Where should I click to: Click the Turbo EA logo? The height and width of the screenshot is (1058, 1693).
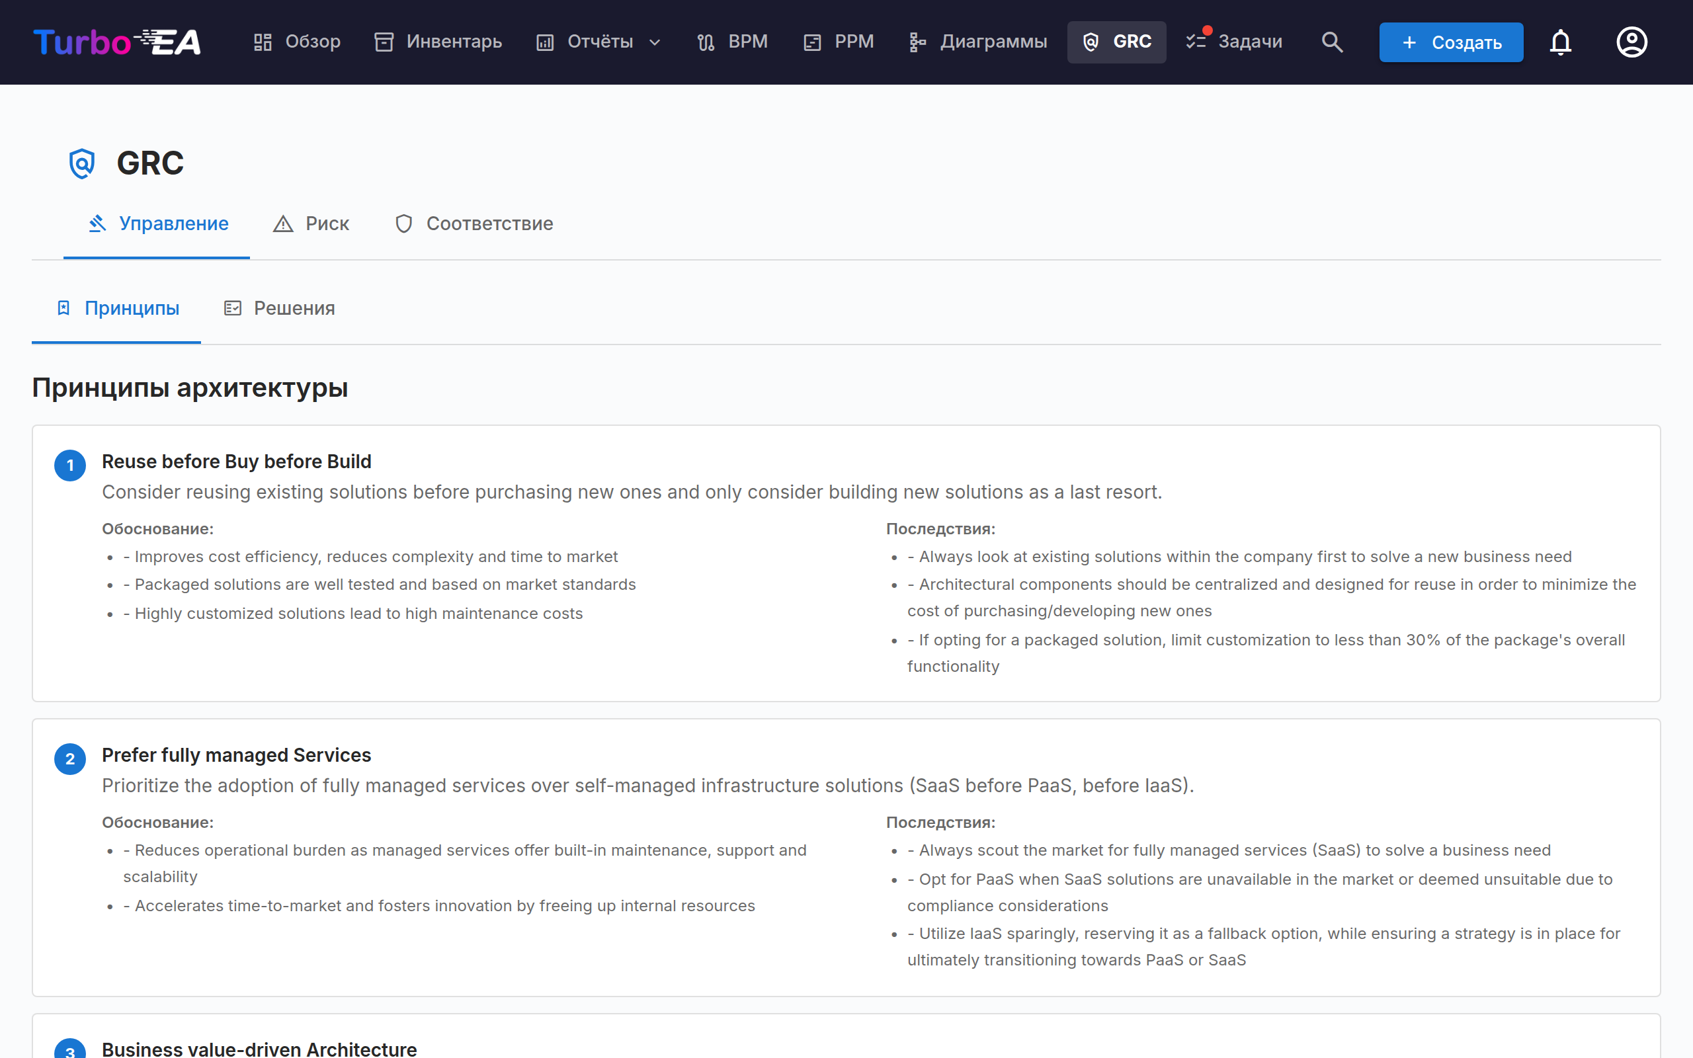(x=117, y=42)
